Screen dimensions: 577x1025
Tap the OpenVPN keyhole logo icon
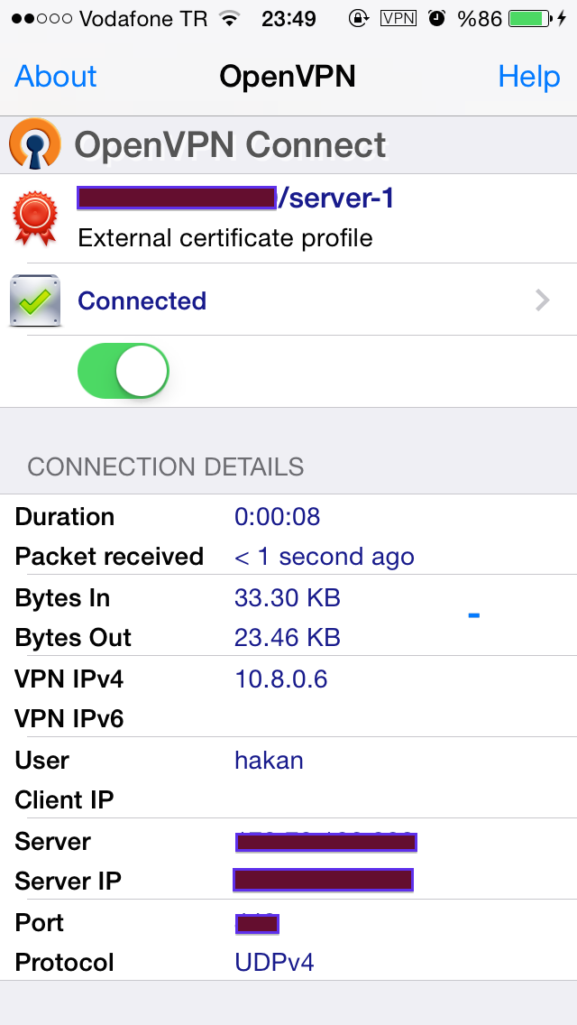[35, 143]
